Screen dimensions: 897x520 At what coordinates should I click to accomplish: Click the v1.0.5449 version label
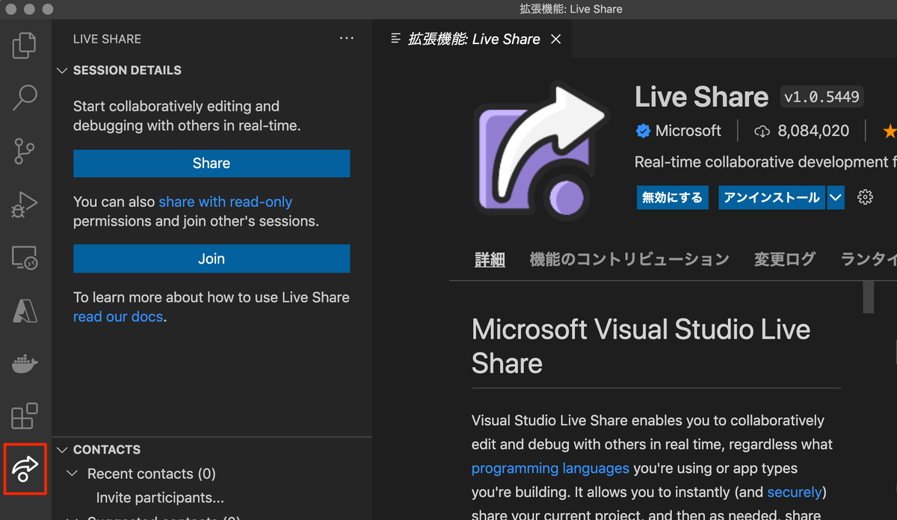[x=822, y=97]
